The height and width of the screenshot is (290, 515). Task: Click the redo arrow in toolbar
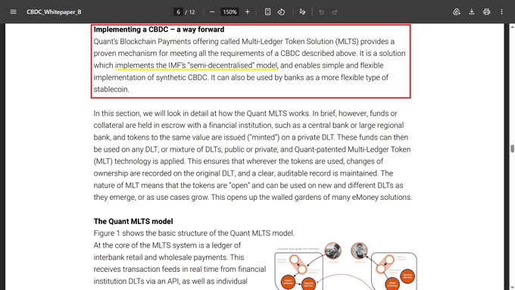[335, 12]
